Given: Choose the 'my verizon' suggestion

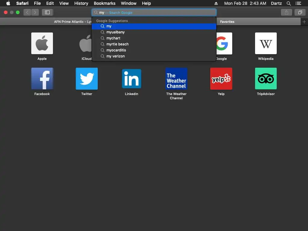Looking at the screenshot, I should point(154,56).
